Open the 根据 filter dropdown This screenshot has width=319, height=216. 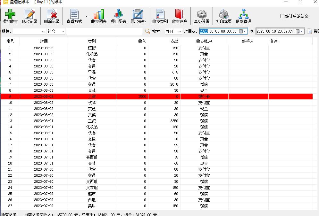[x=43, y=31]
